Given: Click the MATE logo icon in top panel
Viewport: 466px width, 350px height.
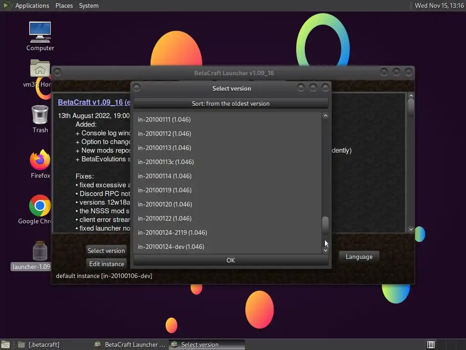Looking at the screenshot, I should [7, 5].
